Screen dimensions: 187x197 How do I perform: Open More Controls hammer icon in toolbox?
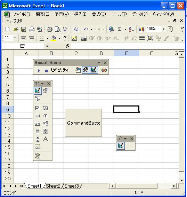[38, 156]
